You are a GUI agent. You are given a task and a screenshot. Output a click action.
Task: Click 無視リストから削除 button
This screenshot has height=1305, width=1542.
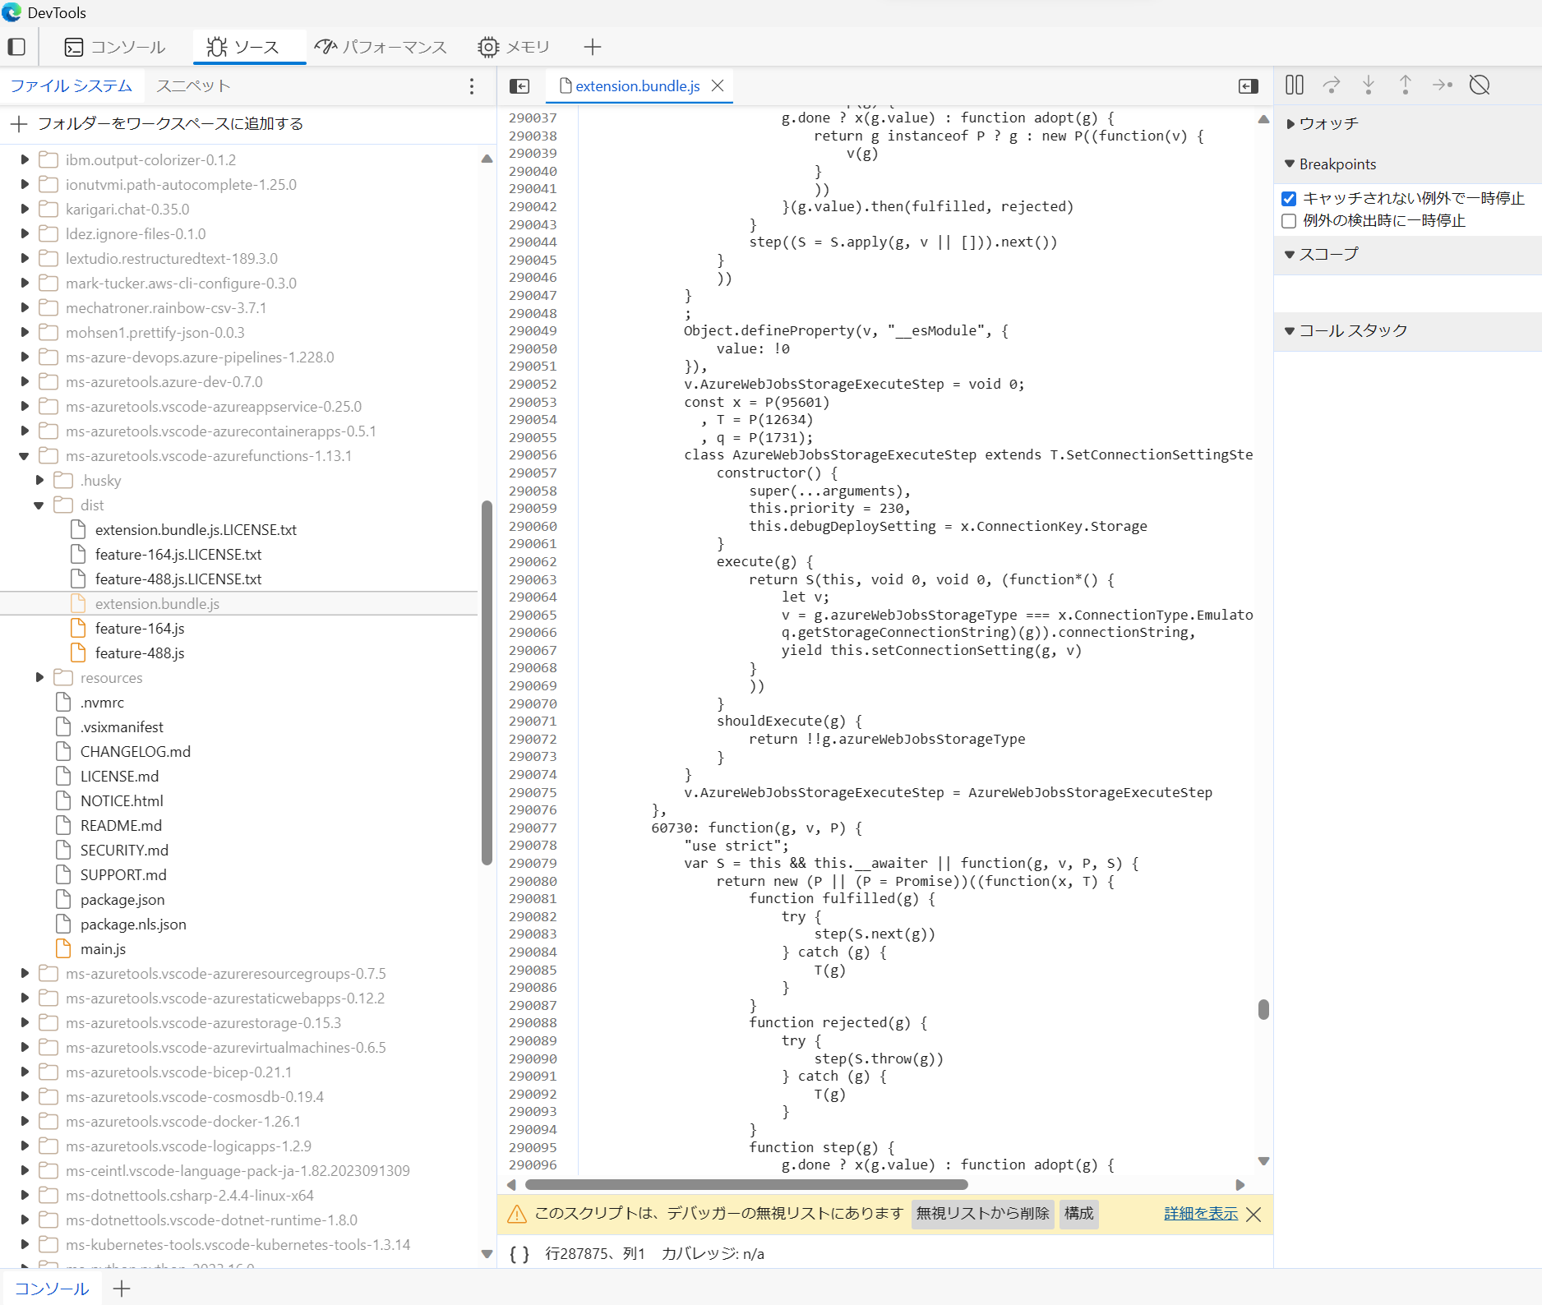[981, 1214]
